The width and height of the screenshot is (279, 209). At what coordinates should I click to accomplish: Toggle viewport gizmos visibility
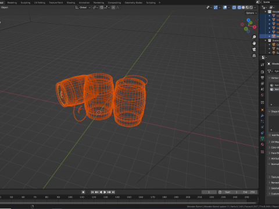point(216,8)
